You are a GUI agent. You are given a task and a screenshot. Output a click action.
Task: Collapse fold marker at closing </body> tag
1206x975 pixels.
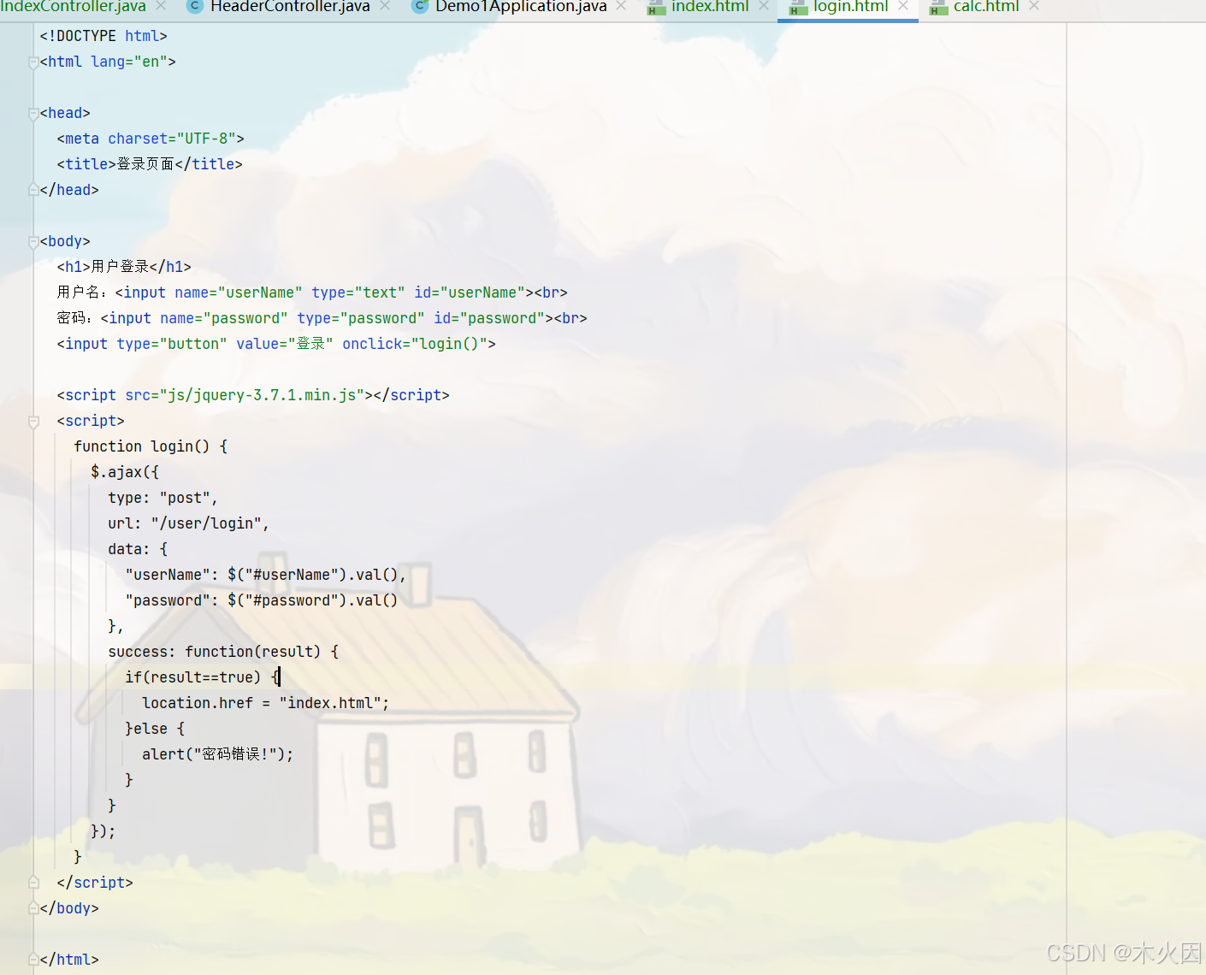[33, 908]
